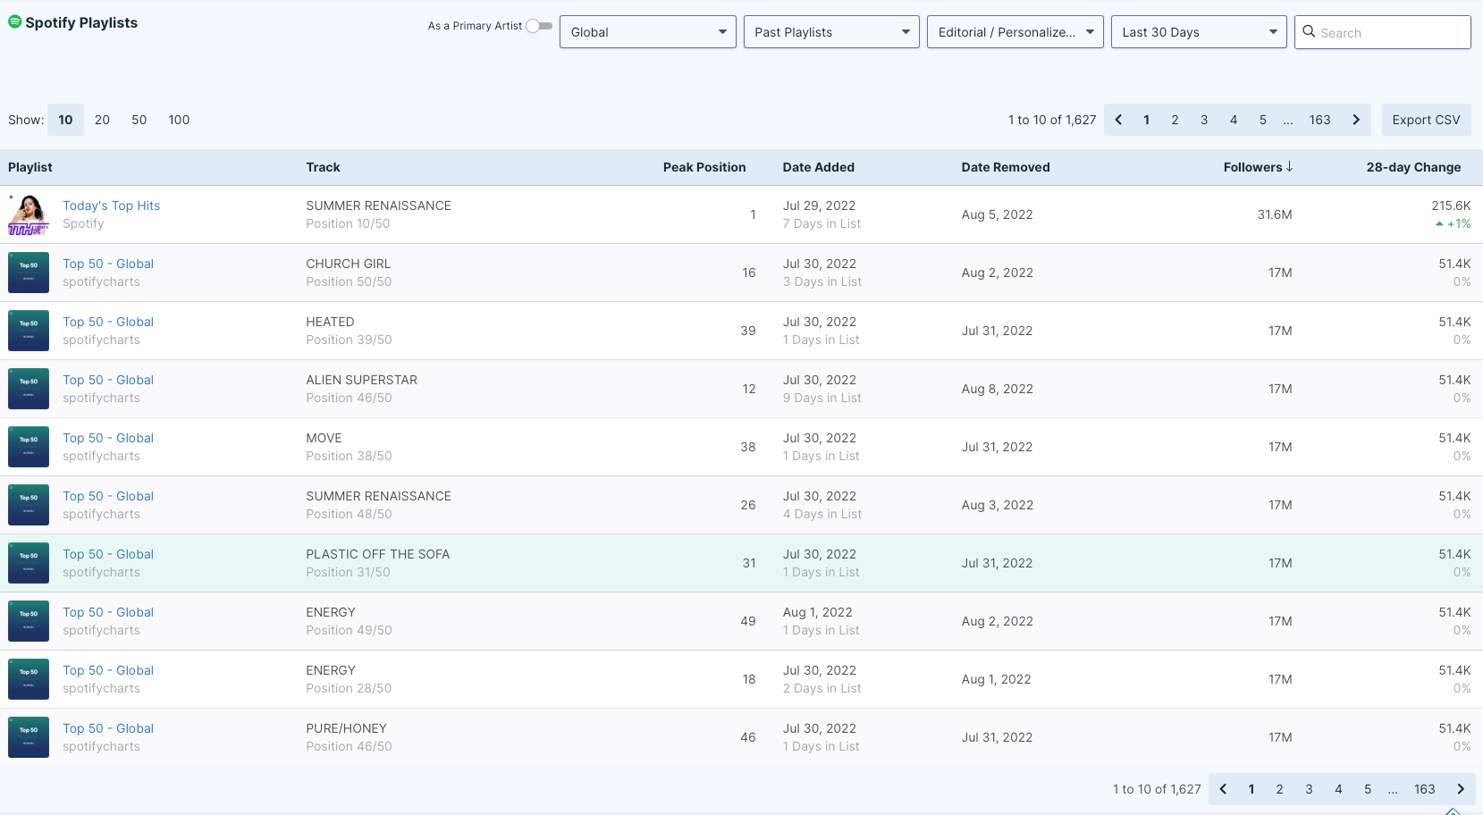This screenshot has height=815, width=1483.
Task: Click the Followers sort arrow header
Action: pos(1258,167)
